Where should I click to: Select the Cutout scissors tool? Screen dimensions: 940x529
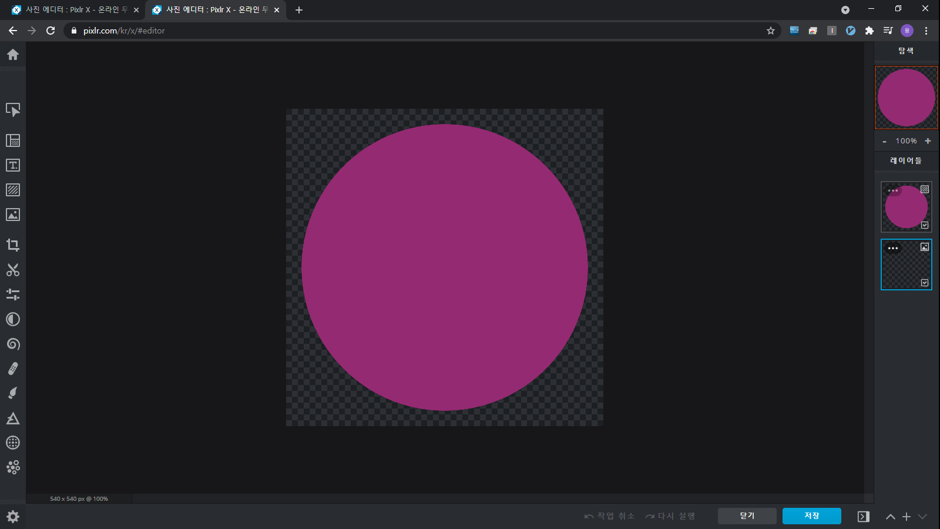(x=13, y=270)
